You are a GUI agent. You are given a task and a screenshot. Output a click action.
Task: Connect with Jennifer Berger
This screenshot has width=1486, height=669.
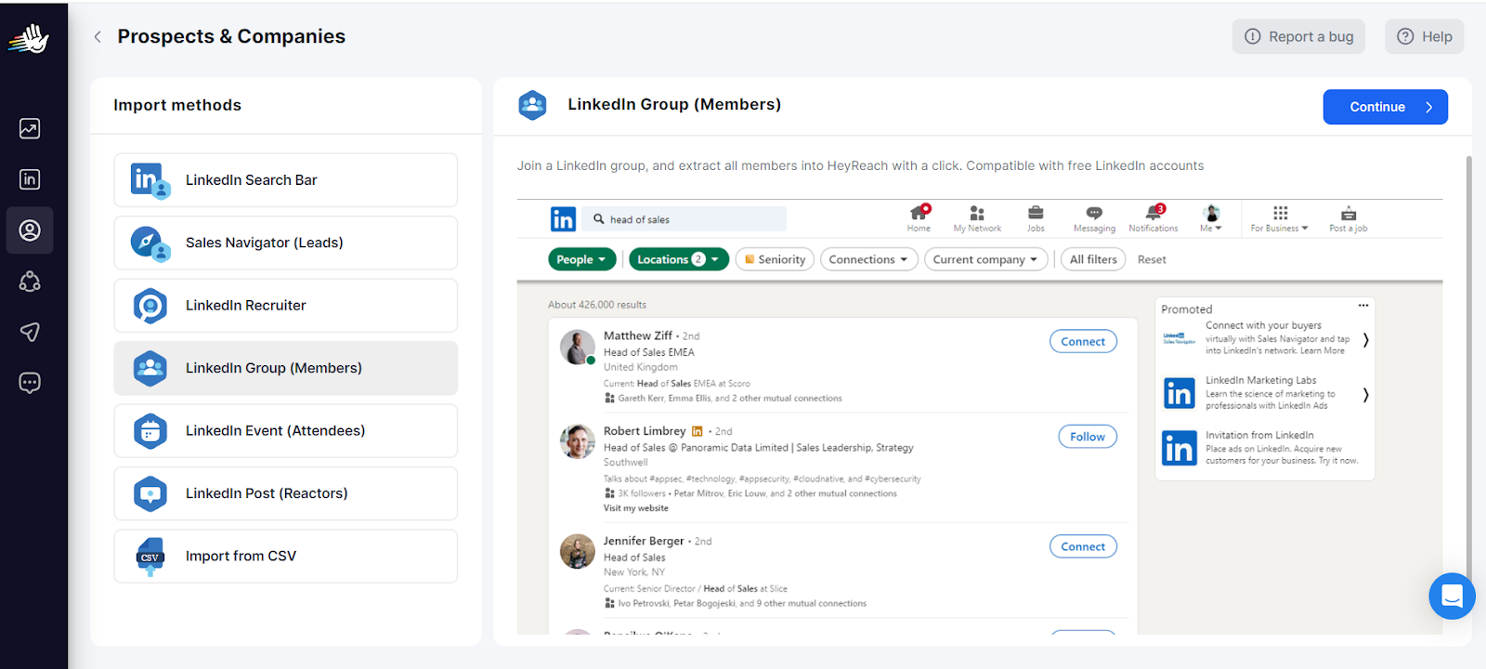click(x=1083, y=547)
